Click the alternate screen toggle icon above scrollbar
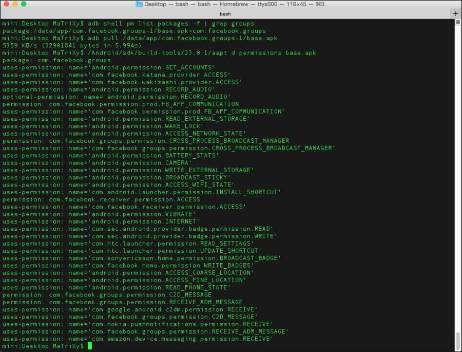The height and width of the screenshot is (352, 462). point(458,22)
